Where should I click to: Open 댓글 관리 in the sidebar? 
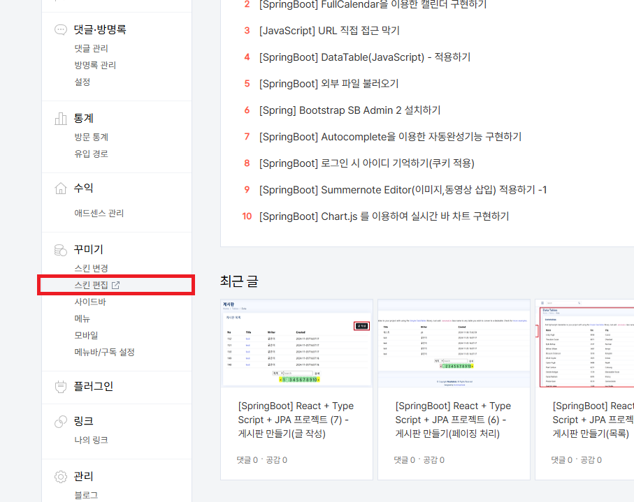click(92, 48)
